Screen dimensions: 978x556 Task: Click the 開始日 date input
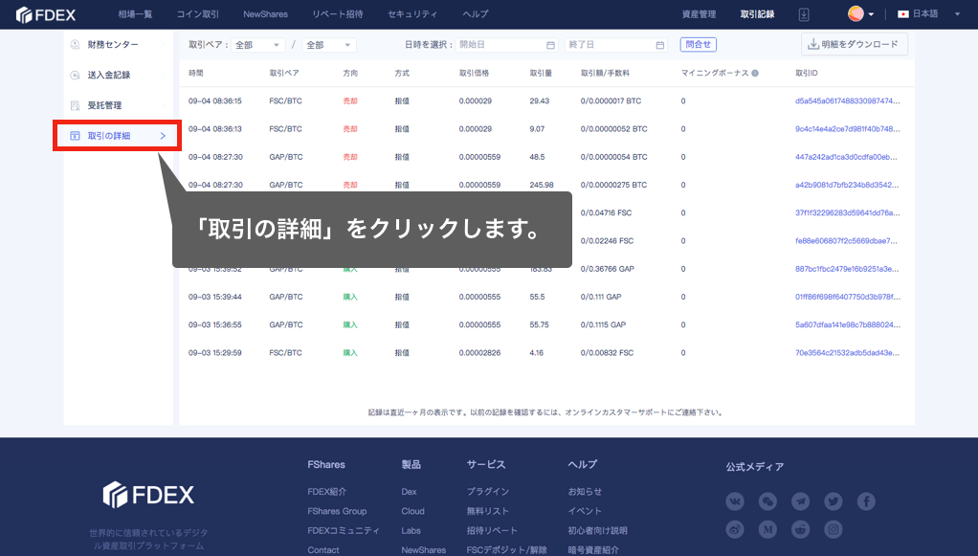click(x=507, y=45)
